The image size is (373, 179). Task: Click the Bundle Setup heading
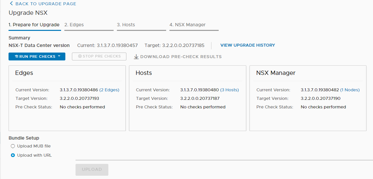24,138
